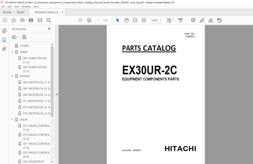Open the Edit menu

point(10,7)
